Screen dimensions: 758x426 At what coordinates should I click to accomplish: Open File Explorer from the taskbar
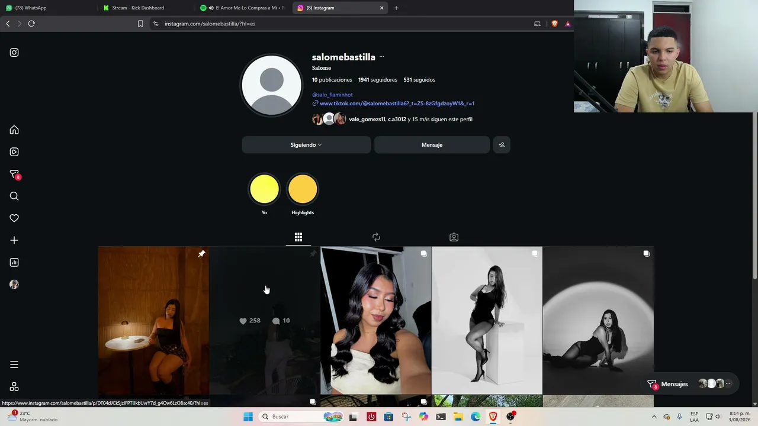pyautogui.click(x=458, y=417)
